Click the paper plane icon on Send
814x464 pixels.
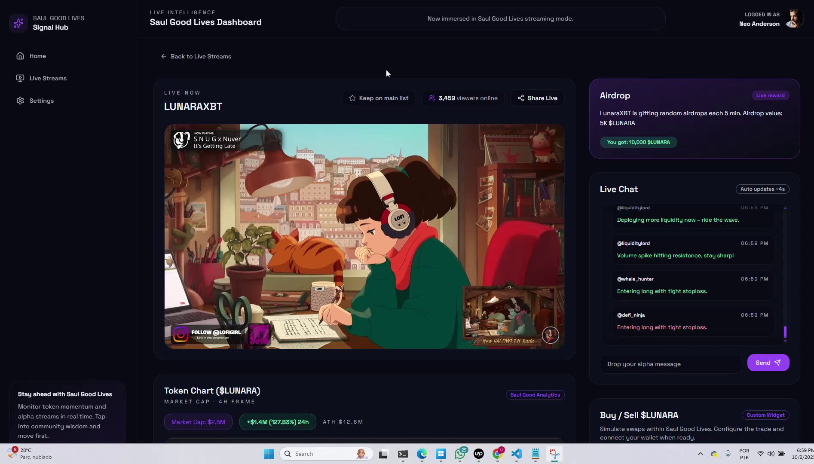click(x=777, y=363)
